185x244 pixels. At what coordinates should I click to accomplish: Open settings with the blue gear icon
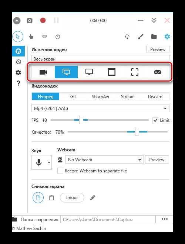pos(167,37)
